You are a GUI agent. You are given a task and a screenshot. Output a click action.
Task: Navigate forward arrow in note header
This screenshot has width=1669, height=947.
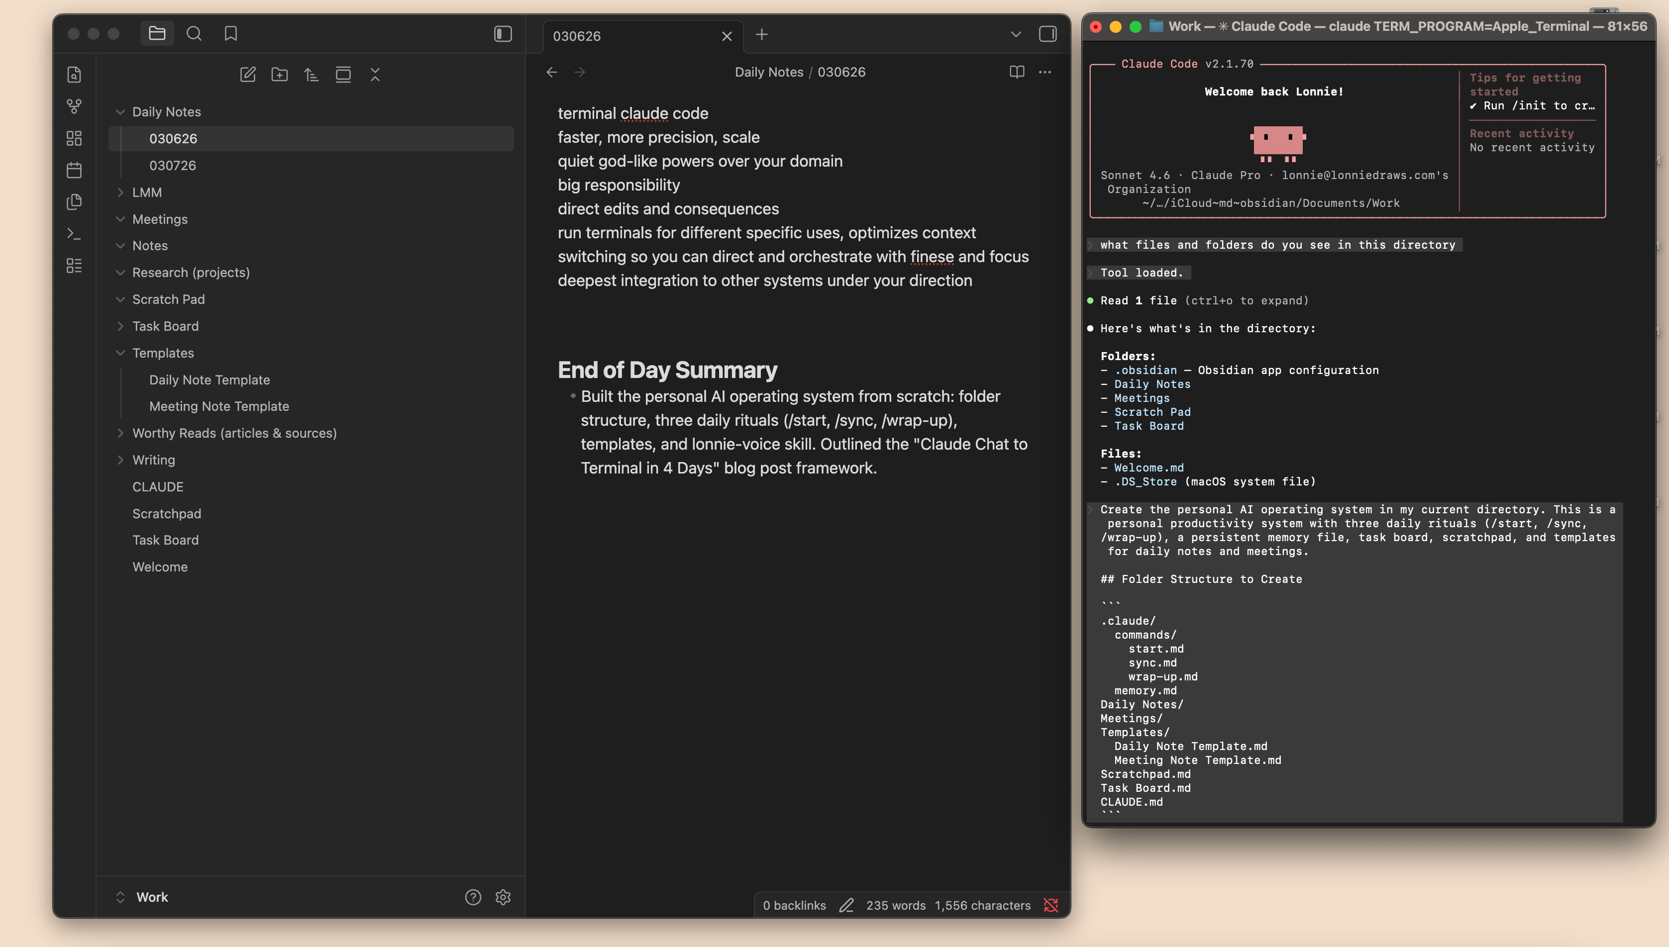tap(580, 72)
